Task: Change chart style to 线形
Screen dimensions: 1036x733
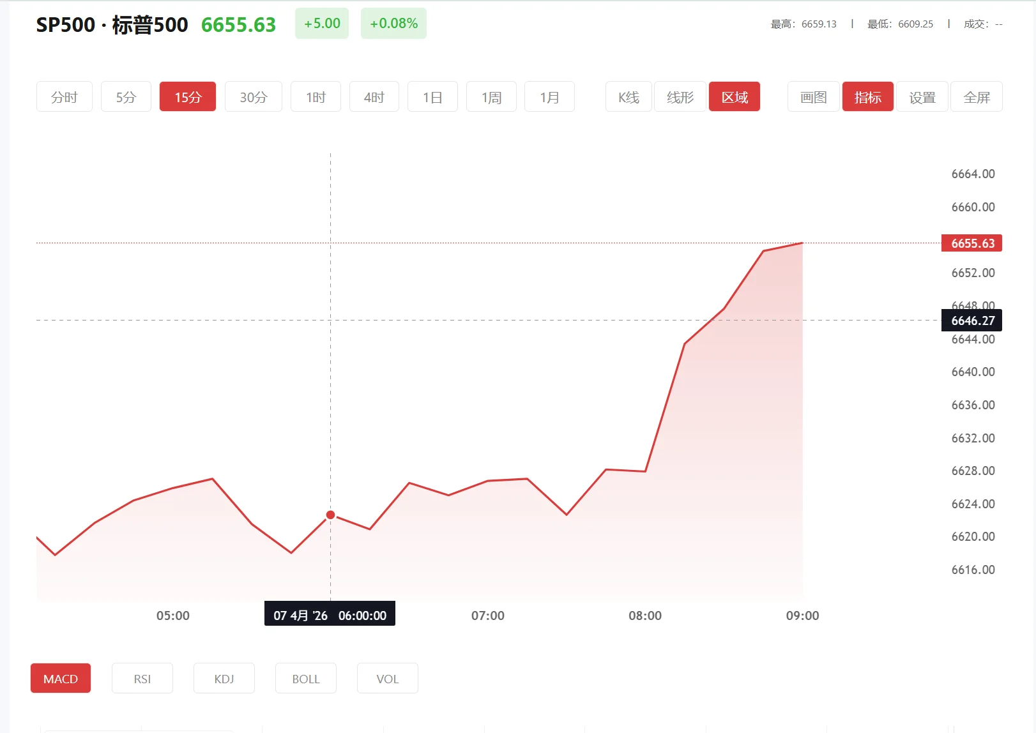Action: tap(680, 97)
